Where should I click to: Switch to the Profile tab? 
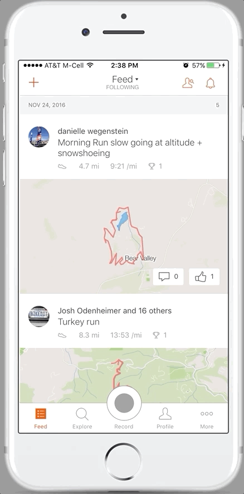[x=165, y=418]
